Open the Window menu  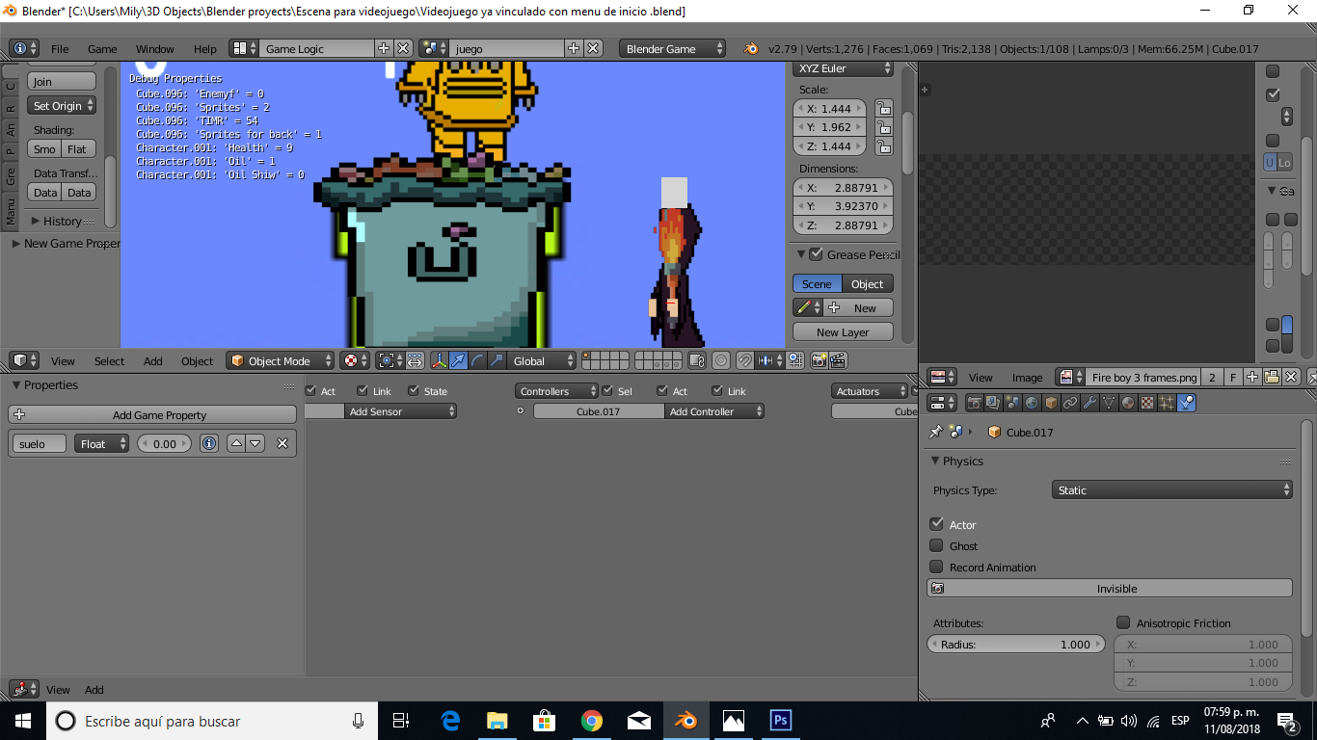[x=154, y=48]
